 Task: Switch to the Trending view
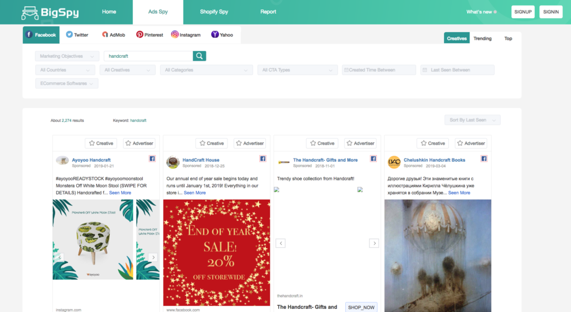(x=482, y=38)
